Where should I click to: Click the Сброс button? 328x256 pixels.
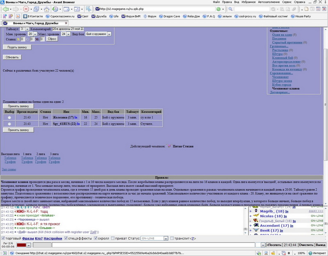coord(52,39)
